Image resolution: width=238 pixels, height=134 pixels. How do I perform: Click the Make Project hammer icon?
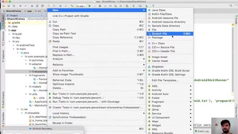point(72,6)
